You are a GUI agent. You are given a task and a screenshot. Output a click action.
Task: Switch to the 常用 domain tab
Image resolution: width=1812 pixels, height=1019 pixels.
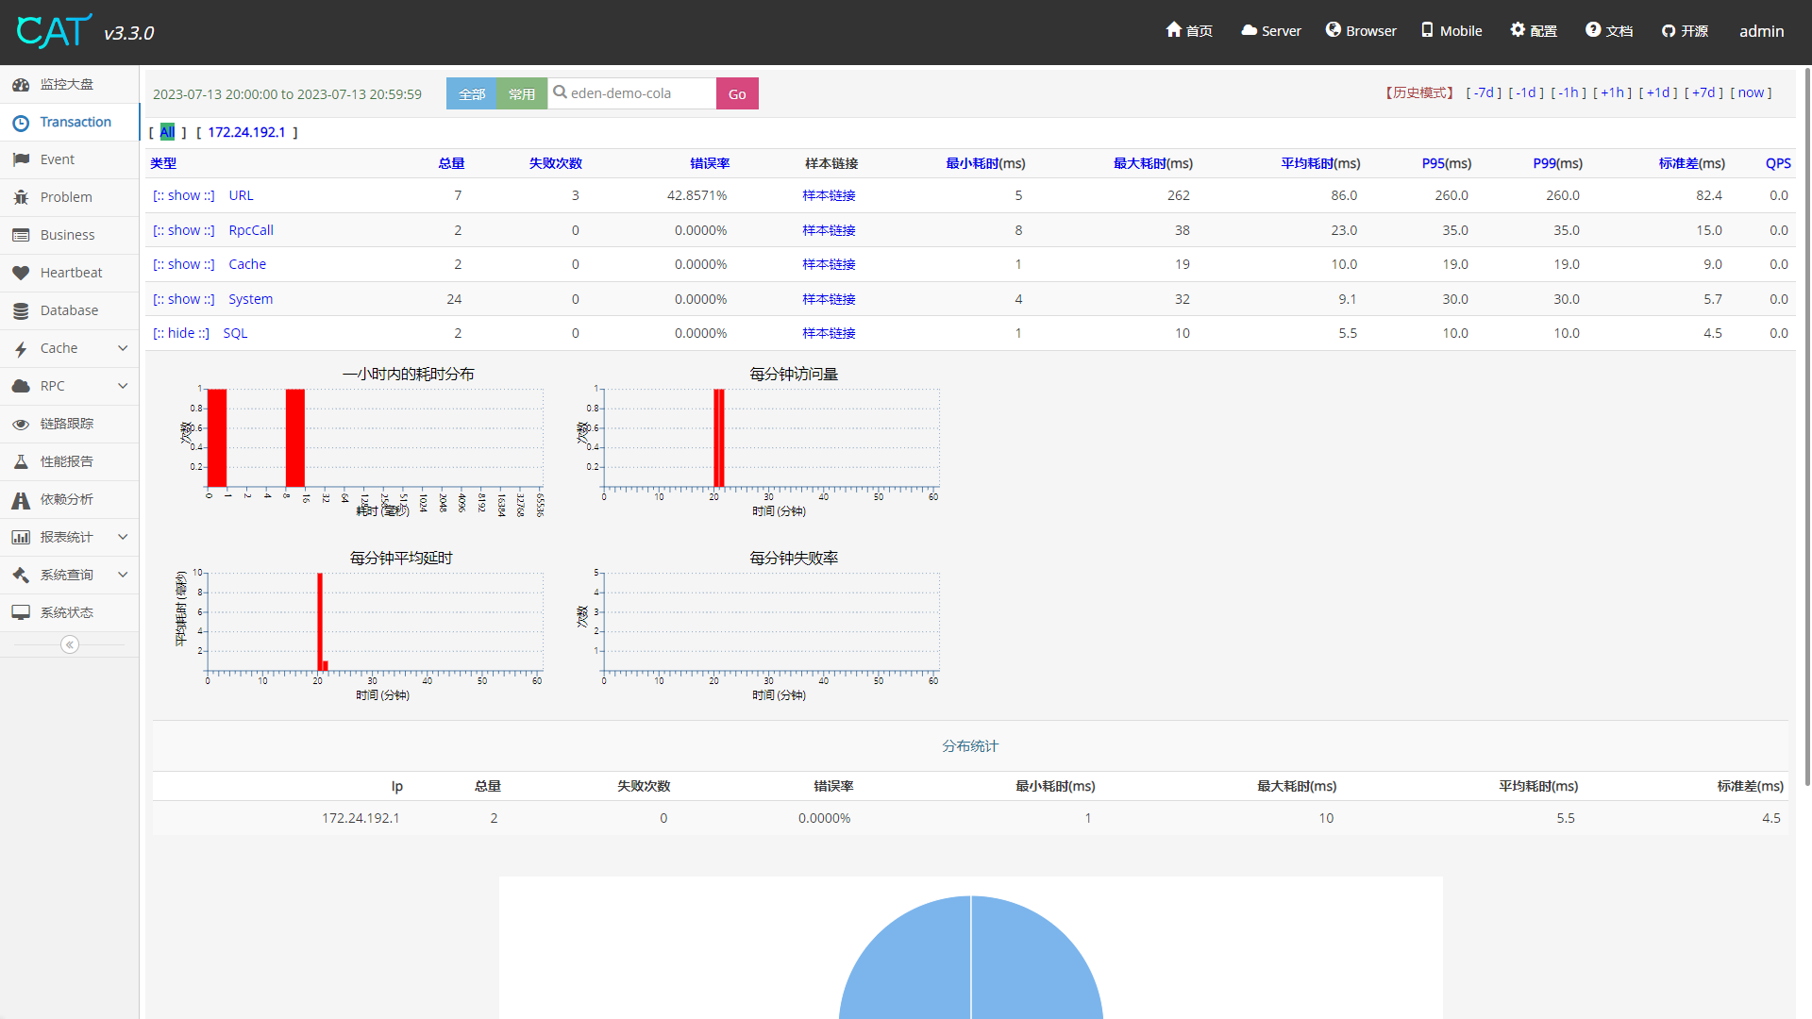coord(521,93)
